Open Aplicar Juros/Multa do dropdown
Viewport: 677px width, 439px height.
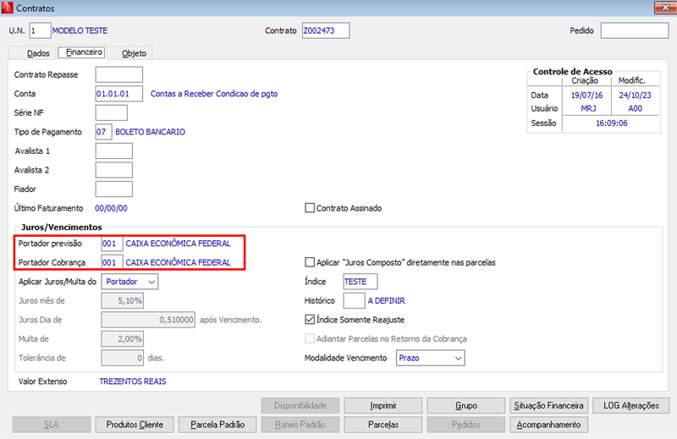point(129,282)
